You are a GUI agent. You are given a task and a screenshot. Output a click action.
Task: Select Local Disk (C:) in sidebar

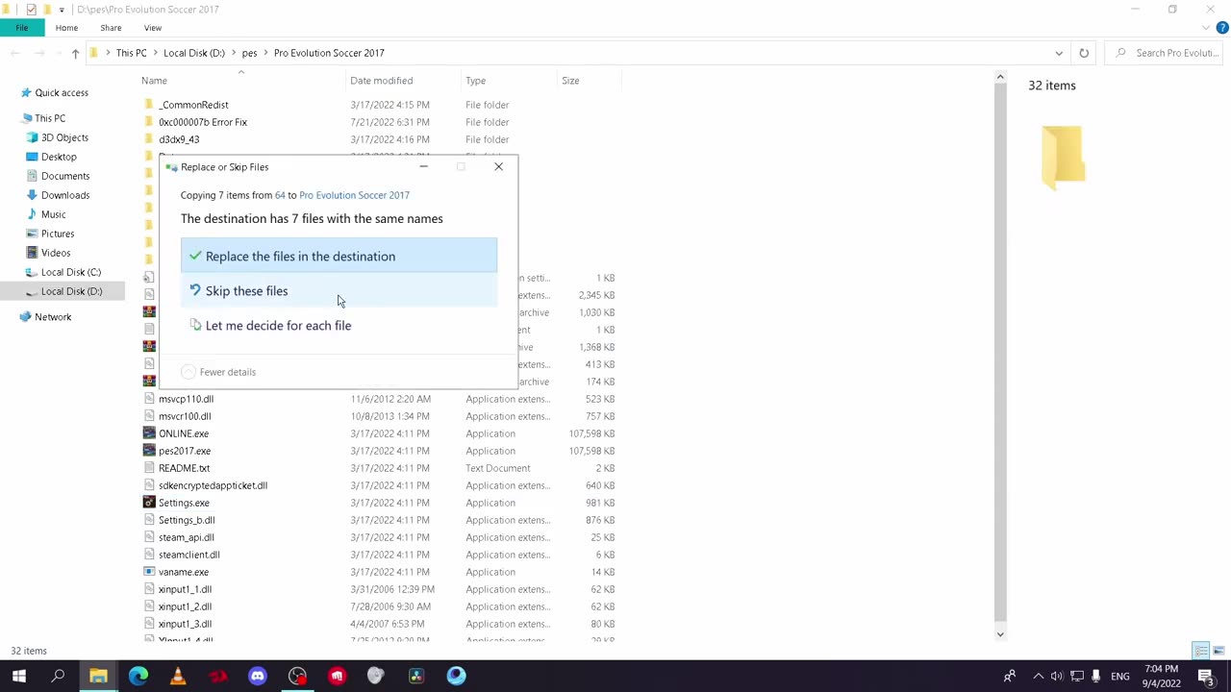(71, 272)
